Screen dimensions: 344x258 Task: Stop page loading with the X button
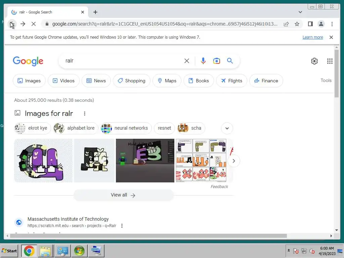[33, 24]
